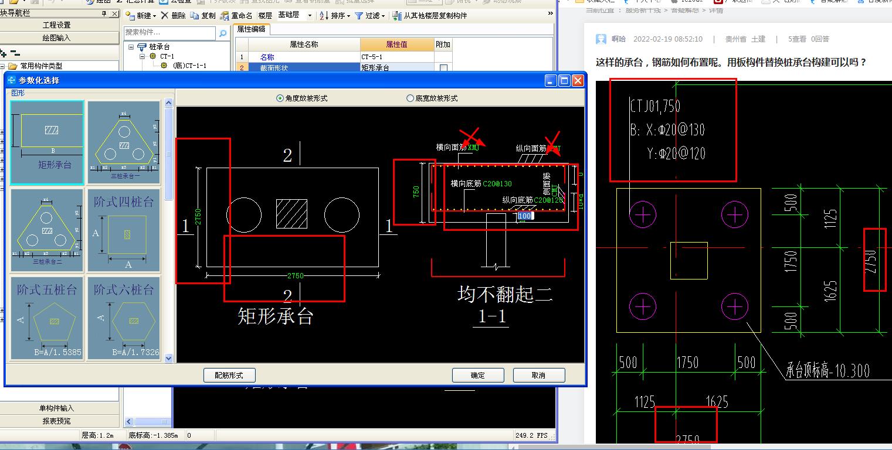Open 工程设置 navigation section
892x450 pixels.
[57, 25]
